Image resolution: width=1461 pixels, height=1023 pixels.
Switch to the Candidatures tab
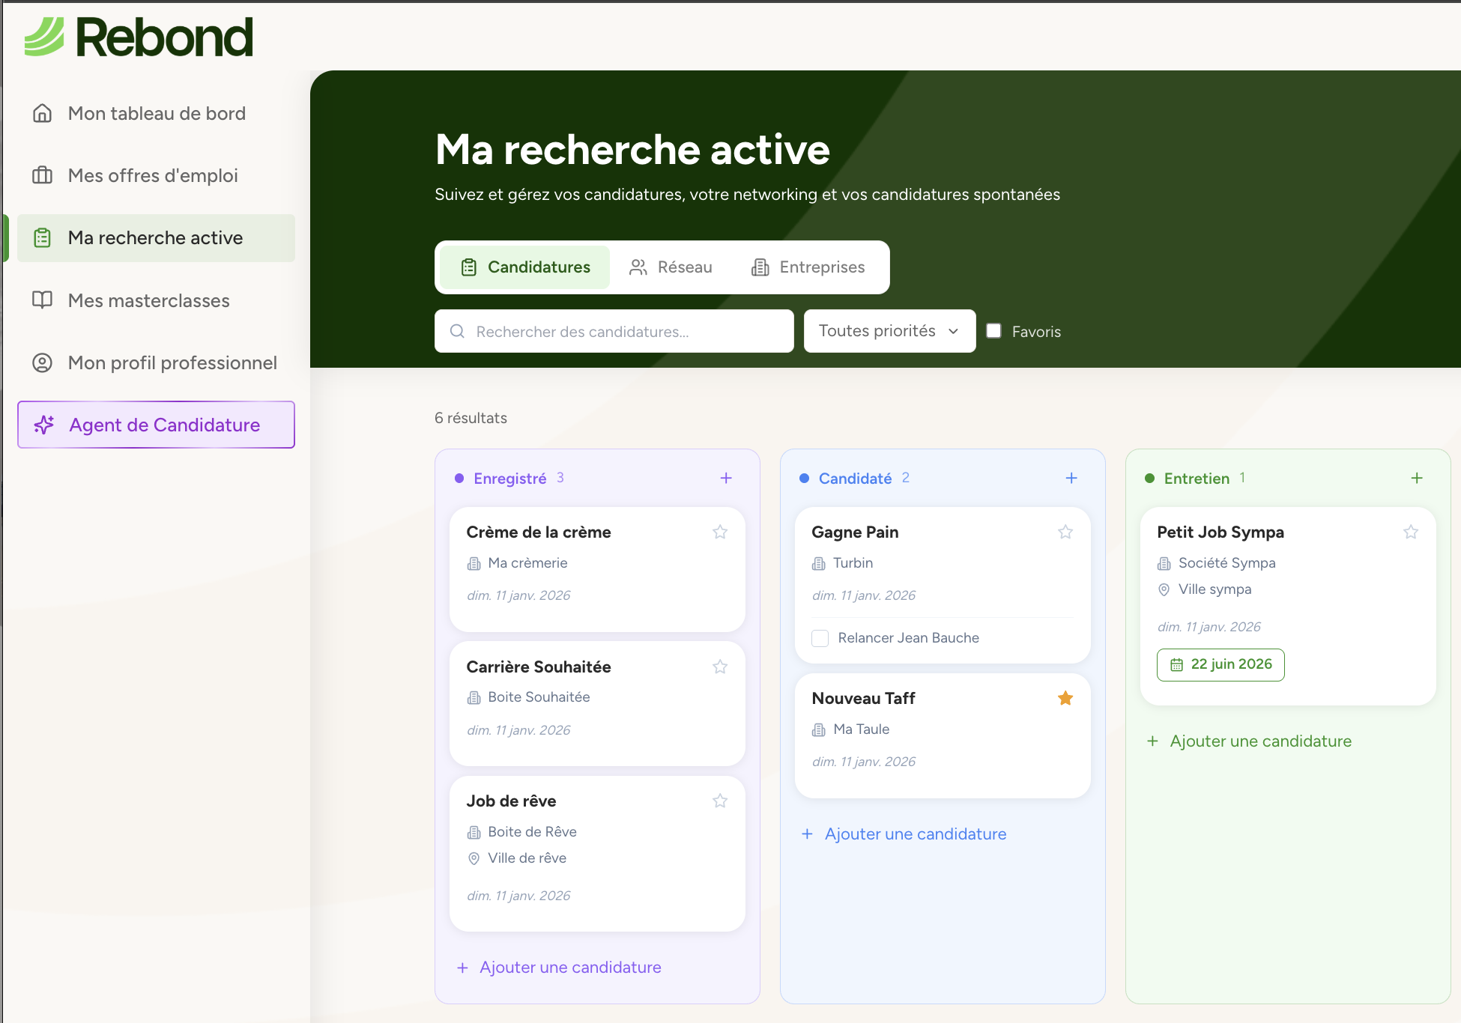[524, 267]
